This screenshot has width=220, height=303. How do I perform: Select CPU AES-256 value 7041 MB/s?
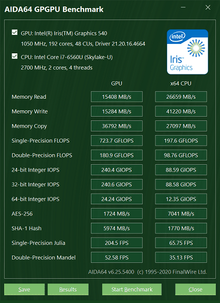pos(181,214)
